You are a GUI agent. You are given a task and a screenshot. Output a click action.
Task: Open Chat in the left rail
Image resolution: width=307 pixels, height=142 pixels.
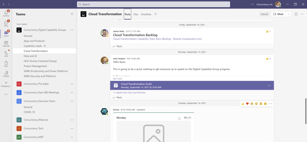[x=6, y=23]
